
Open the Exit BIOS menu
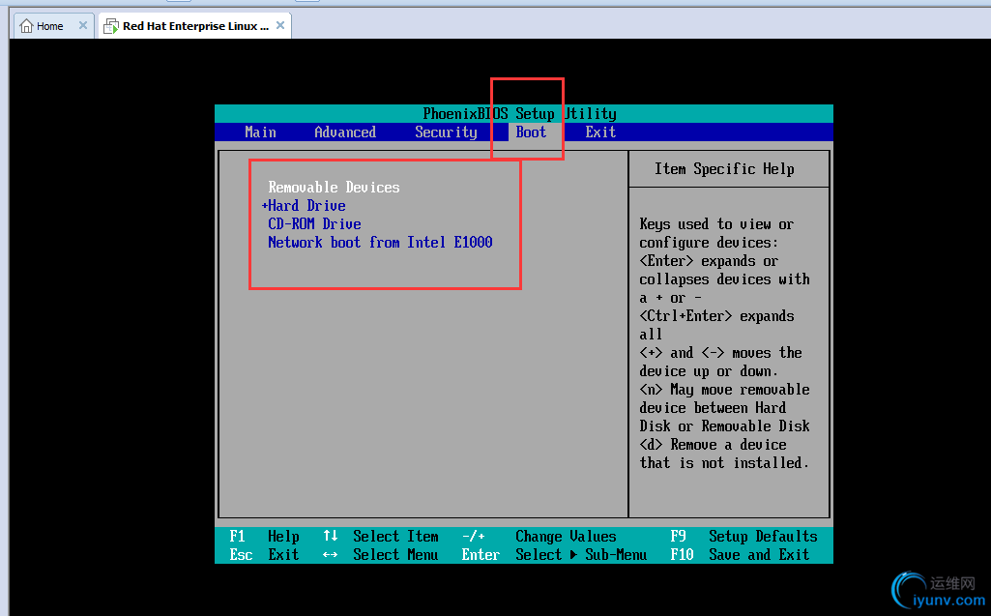pyautogui.click(x=600, y=132)
